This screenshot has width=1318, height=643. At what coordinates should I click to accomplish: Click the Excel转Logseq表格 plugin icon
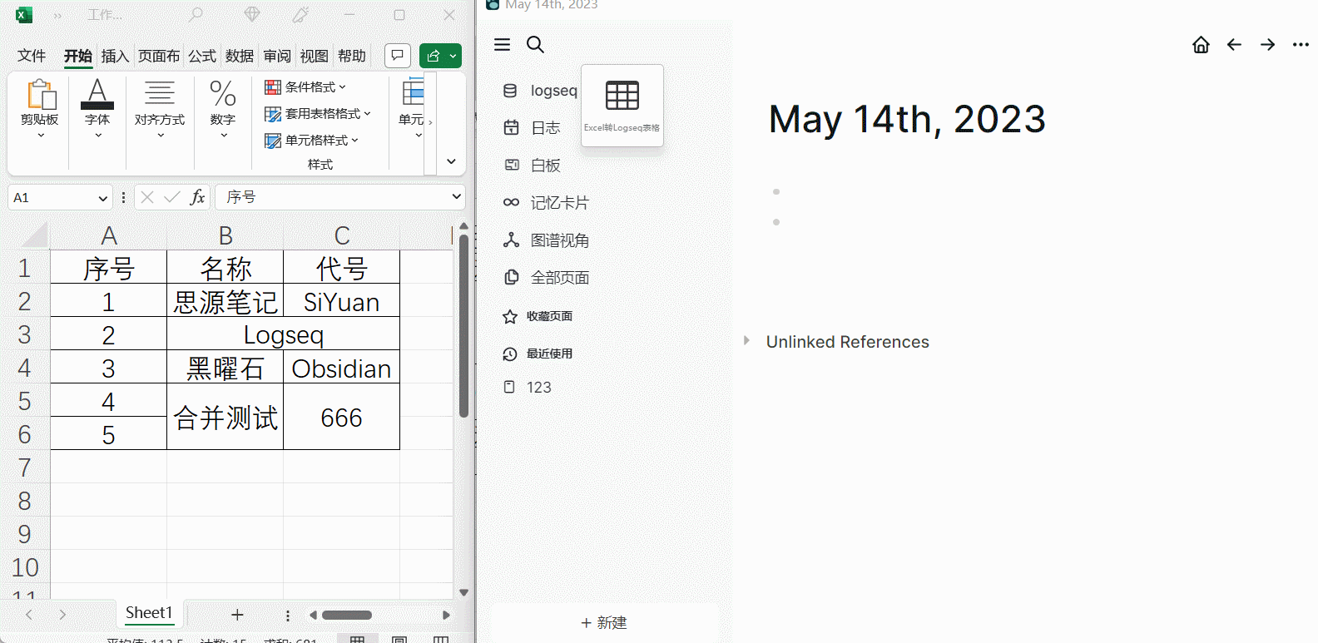tap(622, 105)
